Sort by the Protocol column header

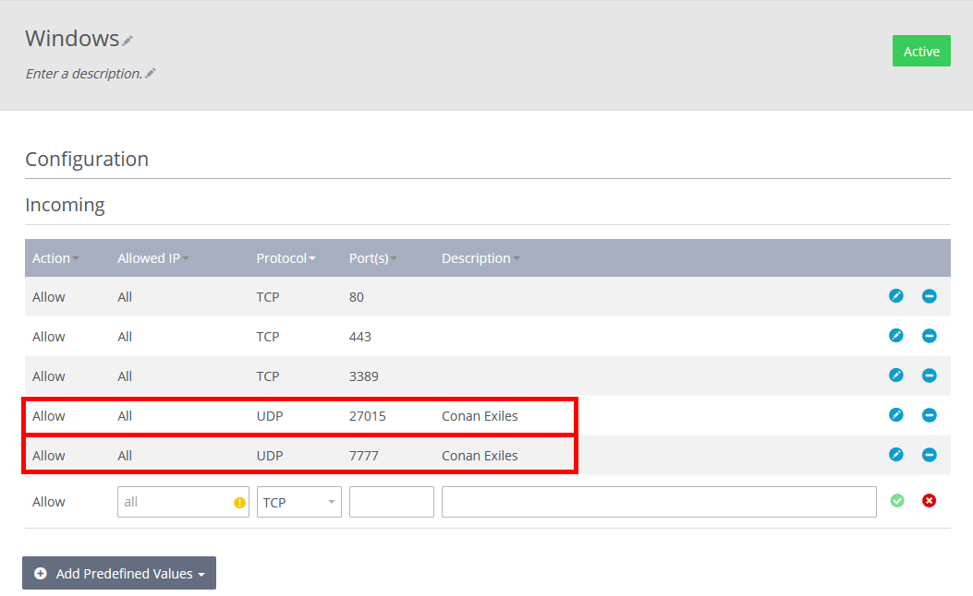[286, 258]
